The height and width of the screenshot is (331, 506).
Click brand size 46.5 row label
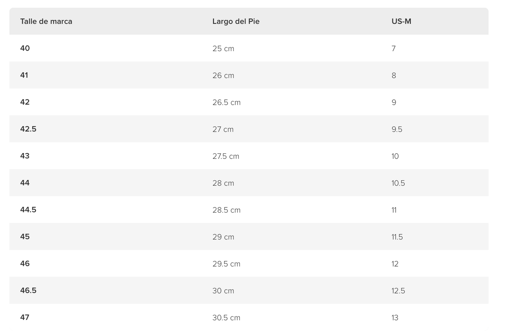28,290
